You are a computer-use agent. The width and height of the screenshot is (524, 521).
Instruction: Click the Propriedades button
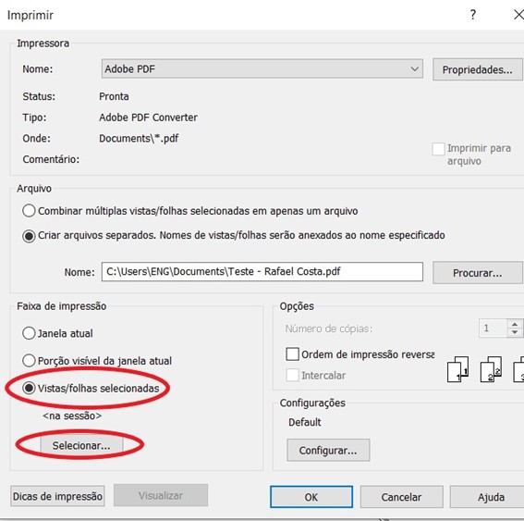click(x=477, y=69)
